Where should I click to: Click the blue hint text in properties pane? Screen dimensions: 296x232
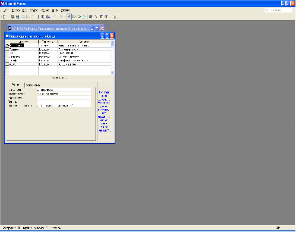click(104, 111)
